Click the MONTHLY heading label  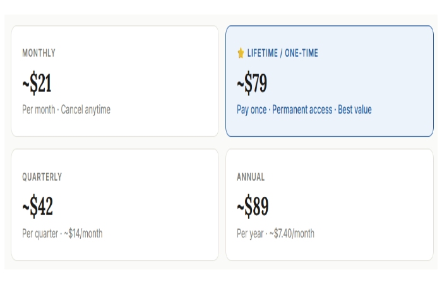coord(39,54)
